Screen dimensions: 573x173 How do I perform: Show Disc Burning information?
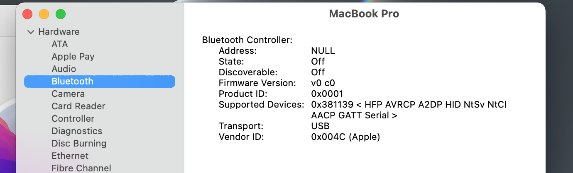79,144
